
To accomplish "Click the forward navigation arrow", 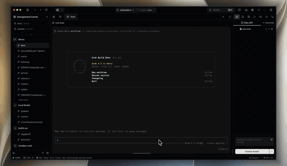I will 41,10.
